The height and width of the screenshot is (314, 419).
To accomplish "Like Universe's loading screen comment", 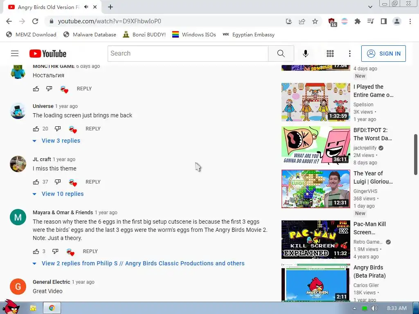I will (36, 129).
